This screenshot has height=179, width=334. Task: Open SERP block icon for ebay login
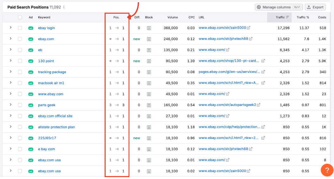point(149,28)
